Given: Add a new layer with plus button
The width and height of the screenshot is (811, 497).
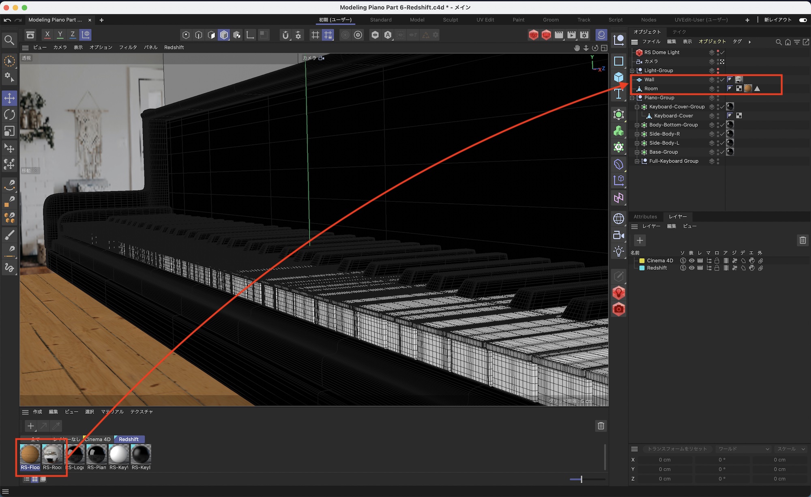Looking at the screenshot, I should tap(639, 240).
